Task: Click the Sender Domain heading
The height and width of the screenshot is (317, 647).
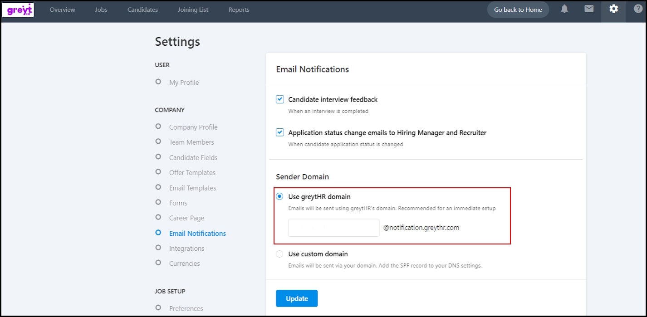Action: pyautogui.click(x=303, y=176)
